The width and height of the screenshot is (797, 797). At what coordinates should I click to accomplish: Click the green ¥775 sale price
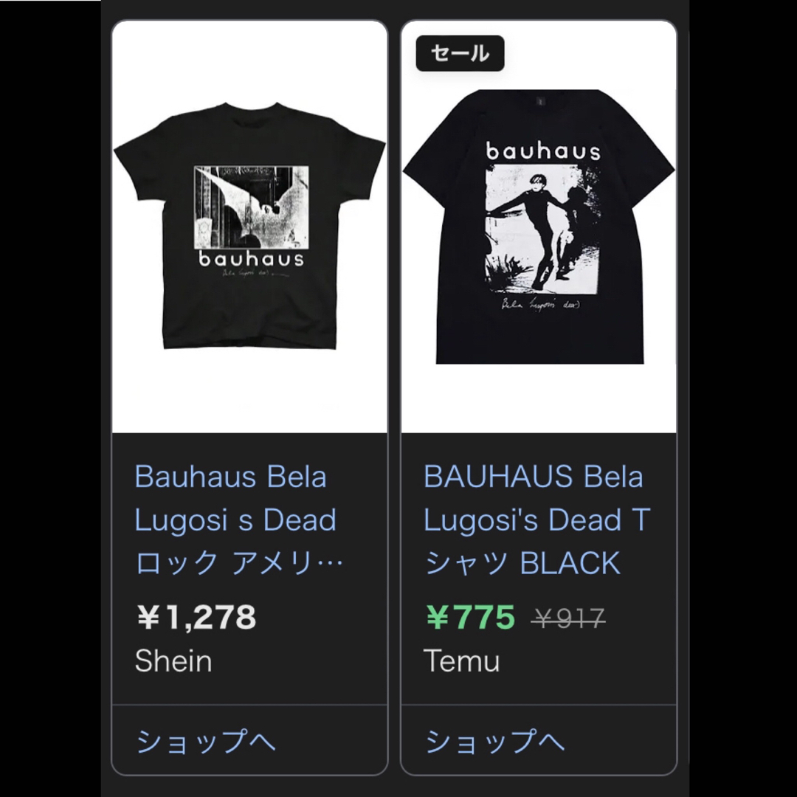click(471, 617)
